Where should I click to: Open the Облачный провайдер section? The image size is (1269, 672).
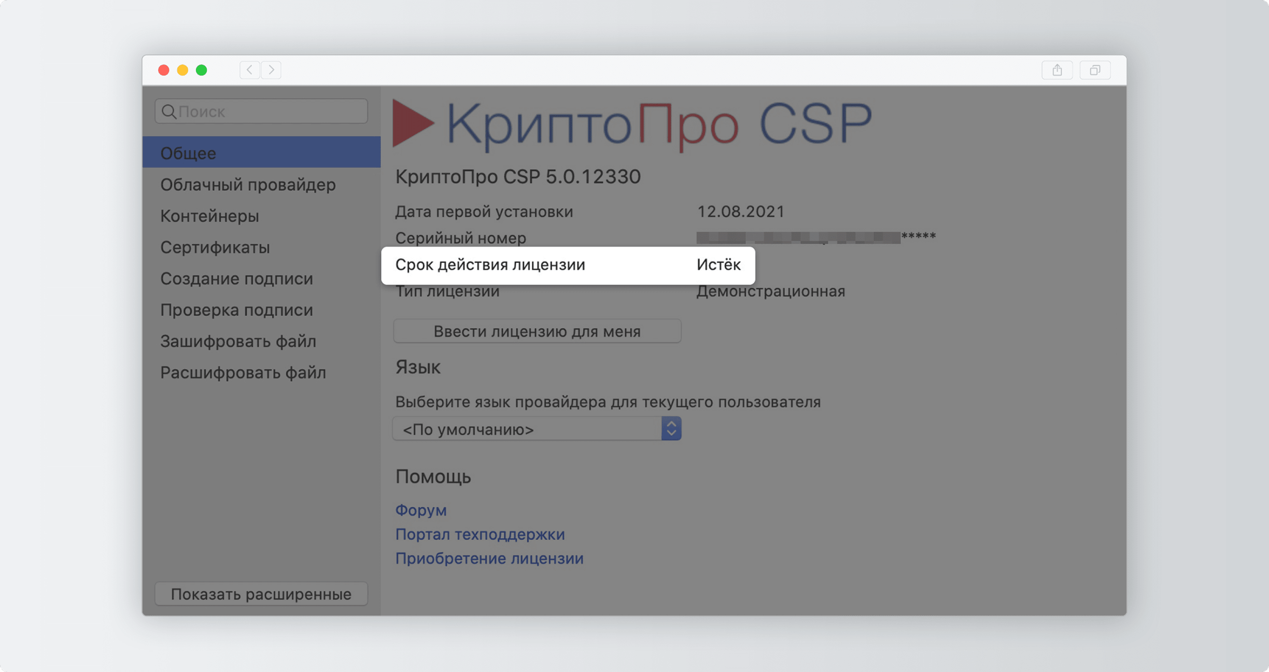[261, 185]
